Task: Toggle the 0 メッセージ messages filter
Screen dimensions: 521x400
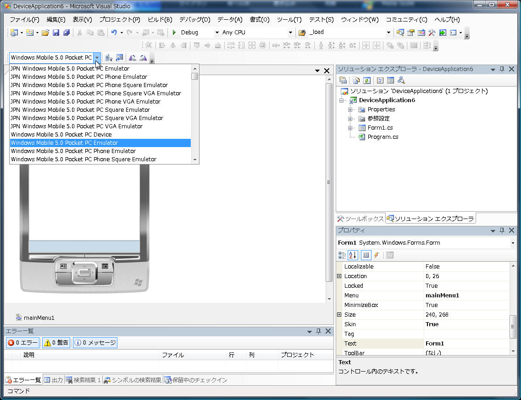Action: click(x=95, y=343)
